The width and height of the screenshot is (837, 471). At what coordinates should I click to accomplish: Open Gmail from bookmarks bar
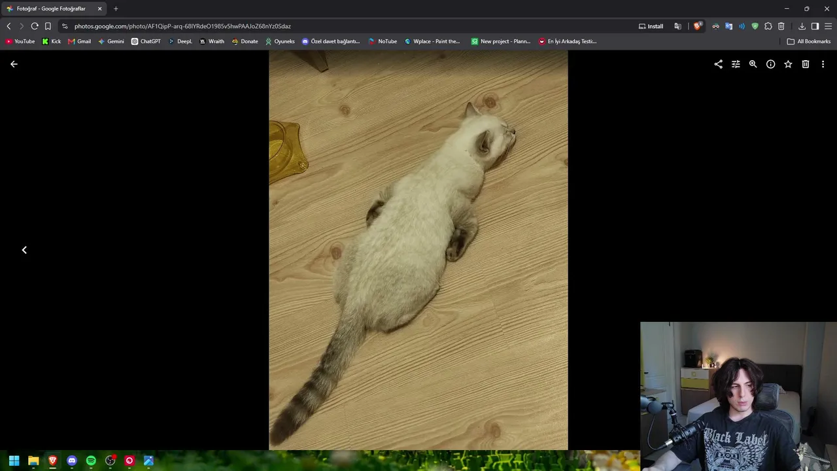tap(79, 41)
